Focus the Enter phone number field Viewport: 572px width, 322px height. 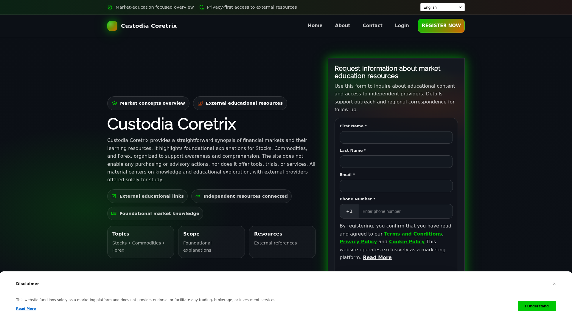(406, 211)
